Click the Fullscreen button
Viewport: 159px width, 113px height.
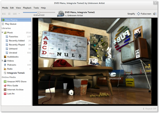[x=144, y=13]
